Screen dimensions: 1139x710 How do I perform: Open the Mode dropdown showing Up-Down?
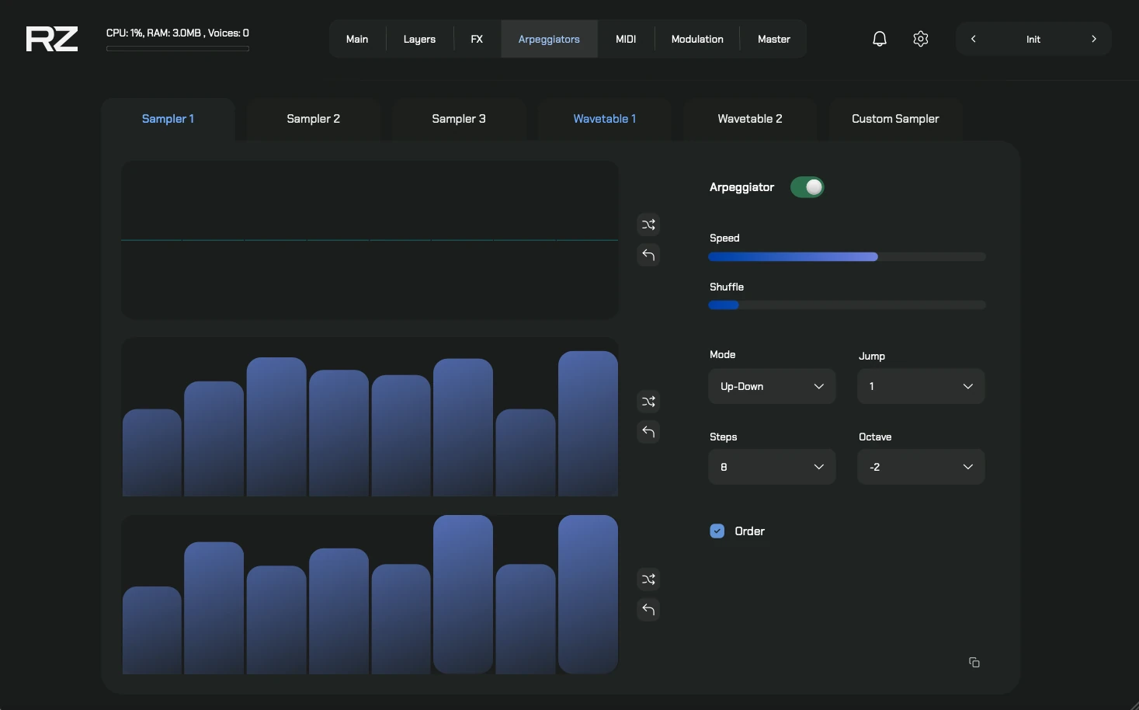tap(772, 386)
